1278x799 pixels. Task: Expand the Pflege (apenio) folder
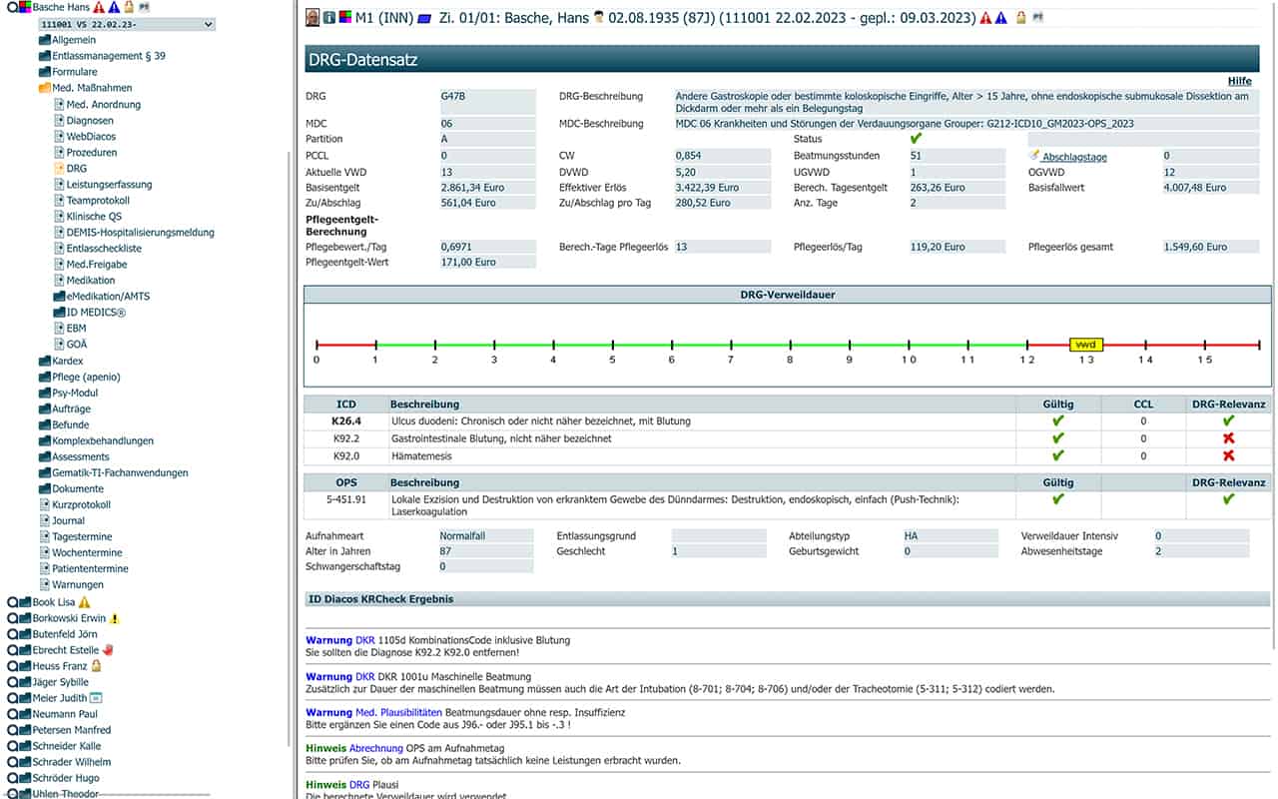(44, 377)
